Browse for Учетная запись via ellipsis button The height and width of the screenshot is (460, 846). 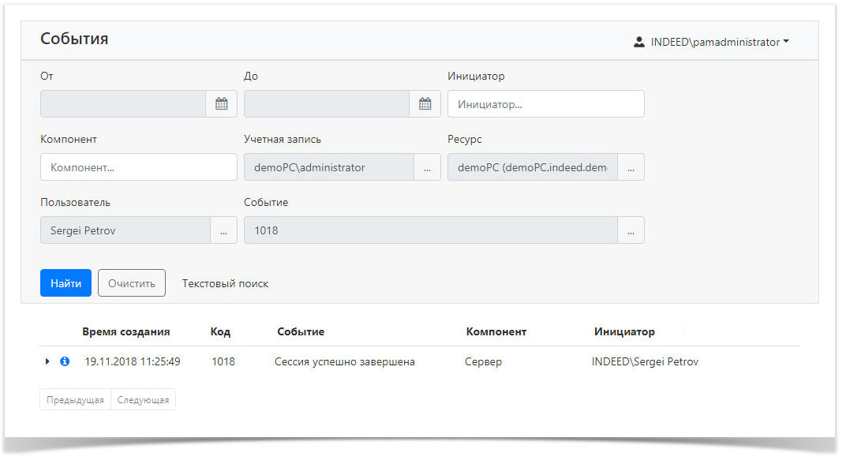pos(427,167)
